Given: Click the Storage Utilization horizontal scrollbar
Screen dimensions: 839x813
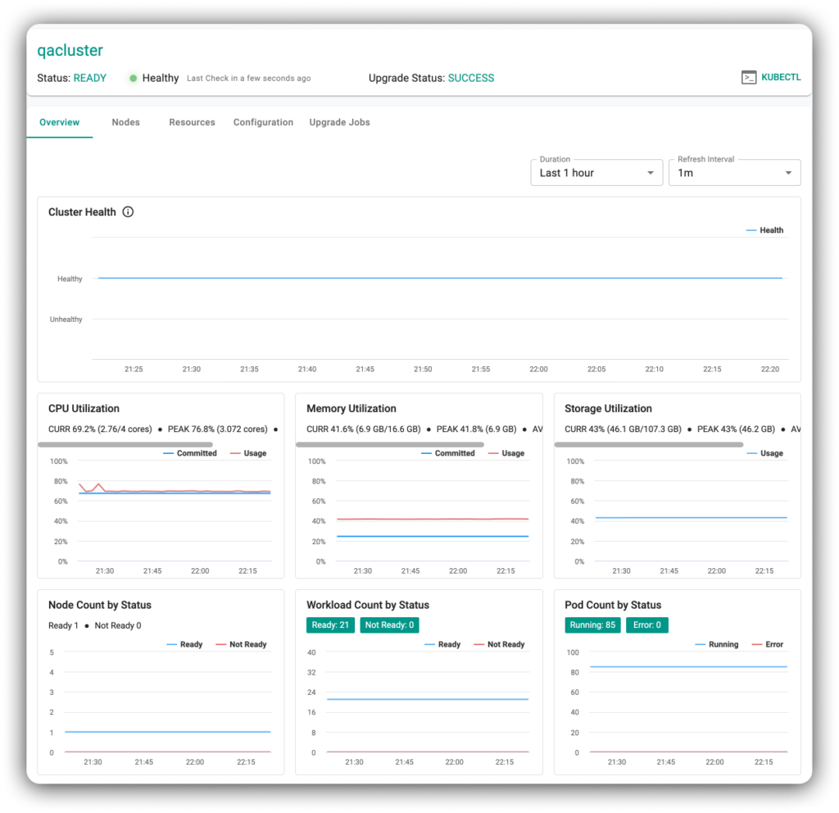Looking at the screenshot, I should point(649,444).
